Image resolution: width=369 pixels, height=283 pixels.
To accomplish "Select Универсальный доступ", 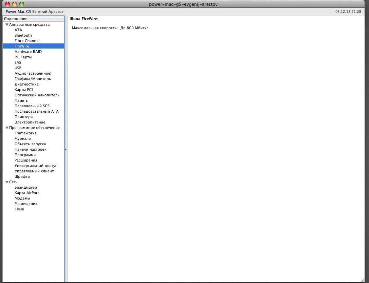I will click(x=36, y=166).
